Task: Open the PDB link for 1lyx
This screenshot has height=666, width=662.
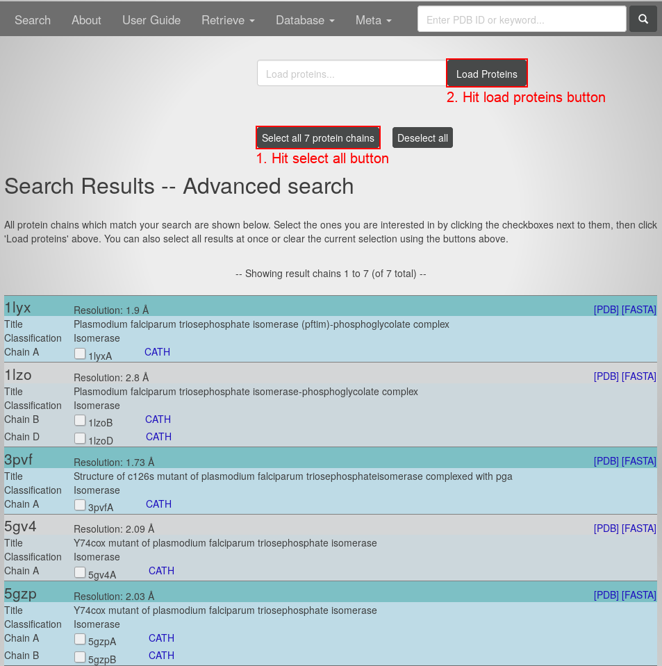Action: 606,310
